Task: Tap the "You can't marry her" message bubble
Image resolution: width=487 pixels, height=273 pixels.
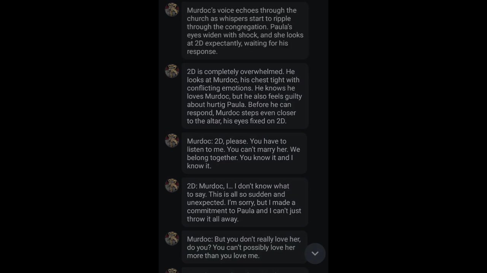Action: pyautogui.click(x=245, y=153)
